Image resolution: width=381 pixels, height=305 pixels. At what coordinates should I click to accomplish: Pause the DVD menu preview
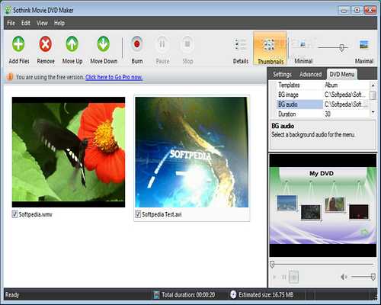284,277
